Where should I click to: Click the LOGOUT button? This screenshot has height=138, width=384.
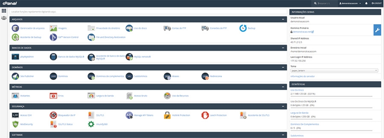[x=376, y=3]
